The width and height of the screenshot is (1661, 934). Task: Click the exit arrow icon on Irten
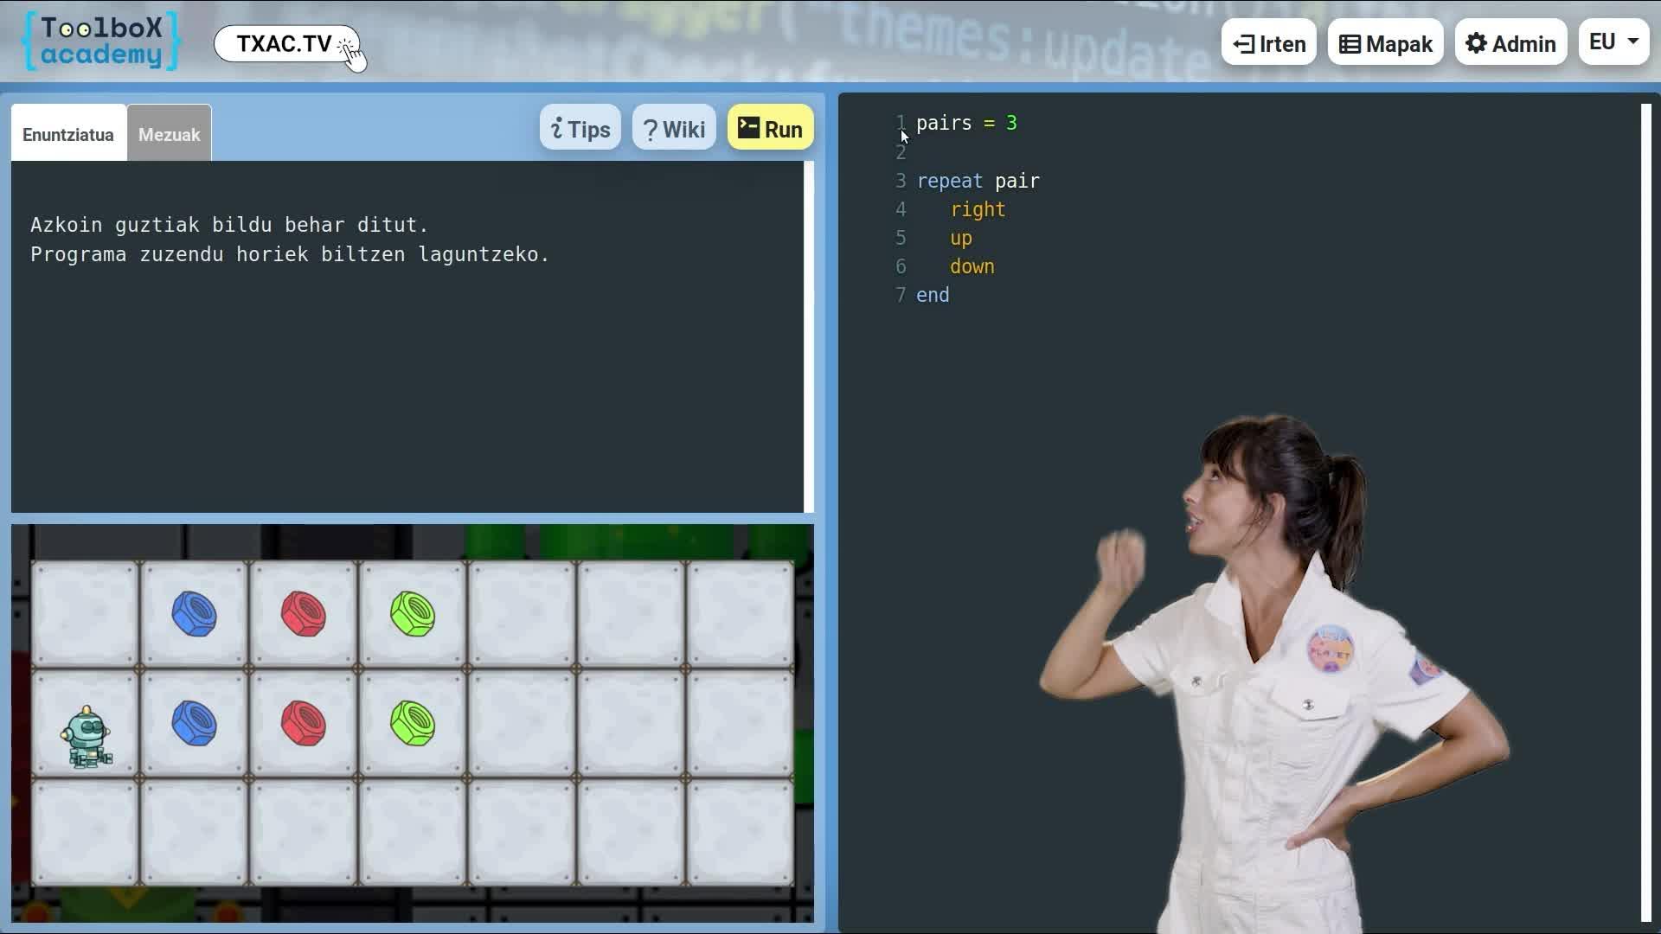[x=1243, y=44]
